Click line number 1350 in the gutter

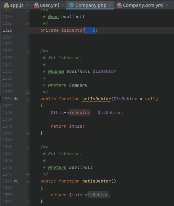click(7, 195)
